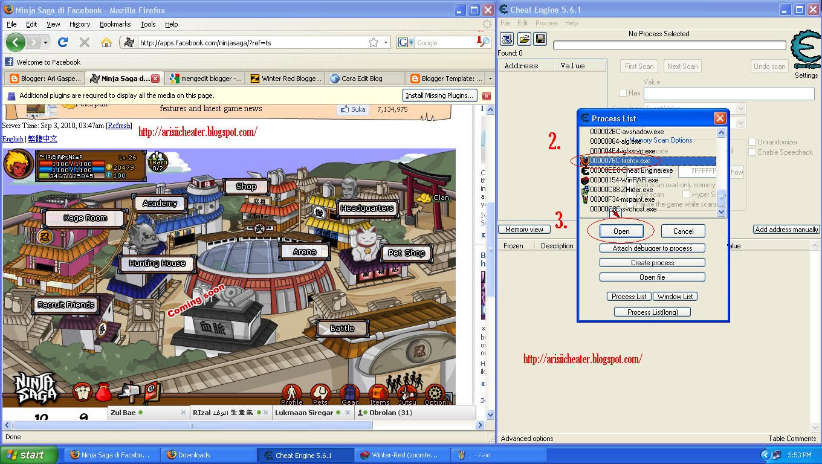Click Cheat Engine open process computer icon
The image size is (822, 464).
[x=507, y=39]
